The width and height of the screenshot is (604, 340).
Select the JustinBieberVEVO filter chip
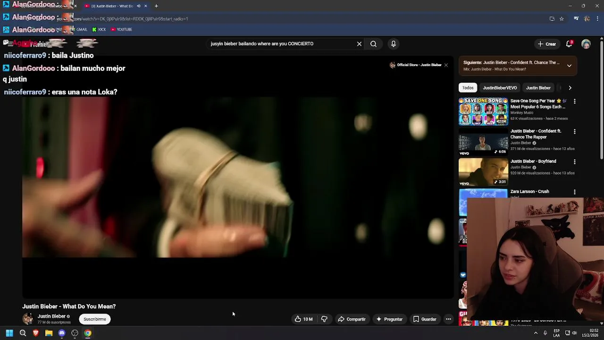pyautogui.click(x=500, y=88)
